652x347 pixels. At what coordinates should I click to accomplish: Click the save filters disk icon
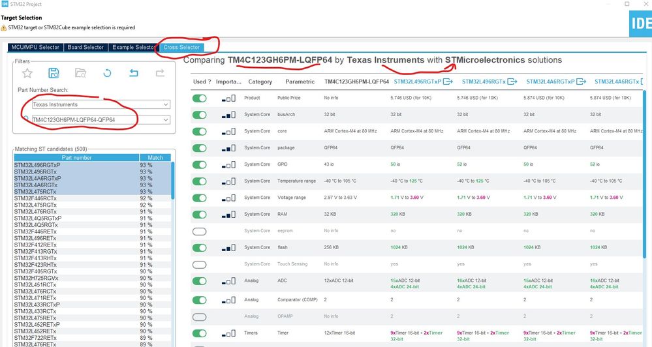coord(54,73)
